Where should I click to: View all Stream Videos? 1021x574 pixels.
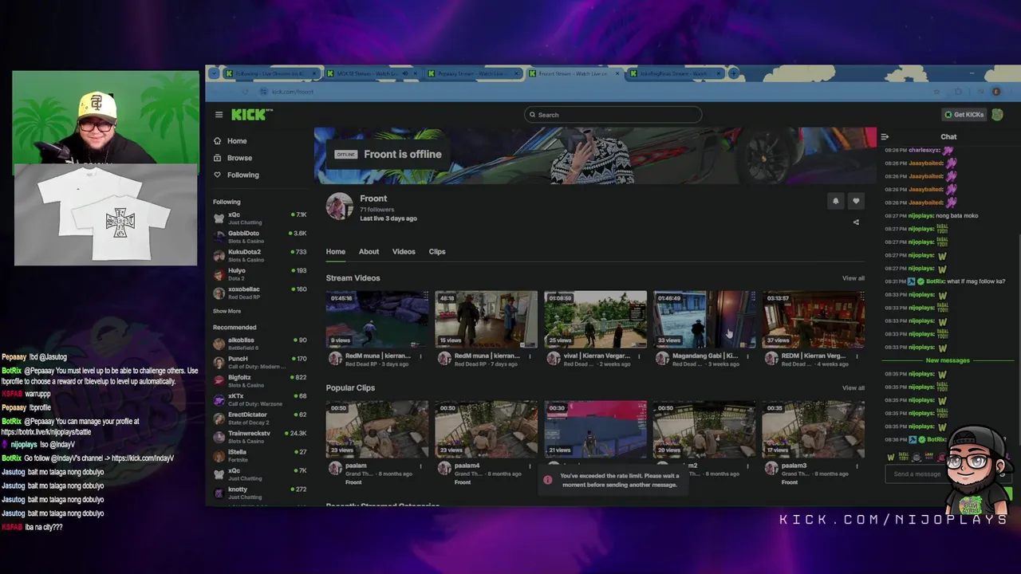pos(853,278)
